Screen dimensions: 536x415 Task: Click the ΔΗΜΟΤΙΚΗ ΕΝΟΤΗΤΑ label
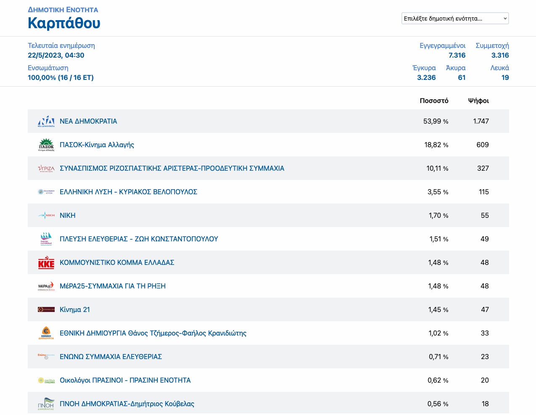(x=63, y=10)
